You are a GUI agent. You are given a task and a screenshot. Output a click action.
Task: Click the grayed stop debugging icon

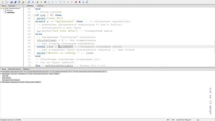[x=49, y=2]
